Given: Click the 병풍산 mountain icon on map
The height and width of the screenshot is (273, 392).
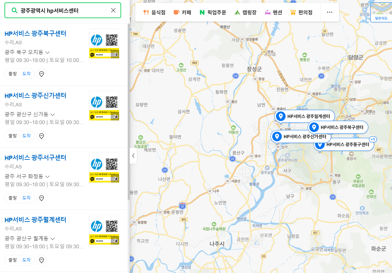Looking at the screenshot, I should [x=304, y=55].
